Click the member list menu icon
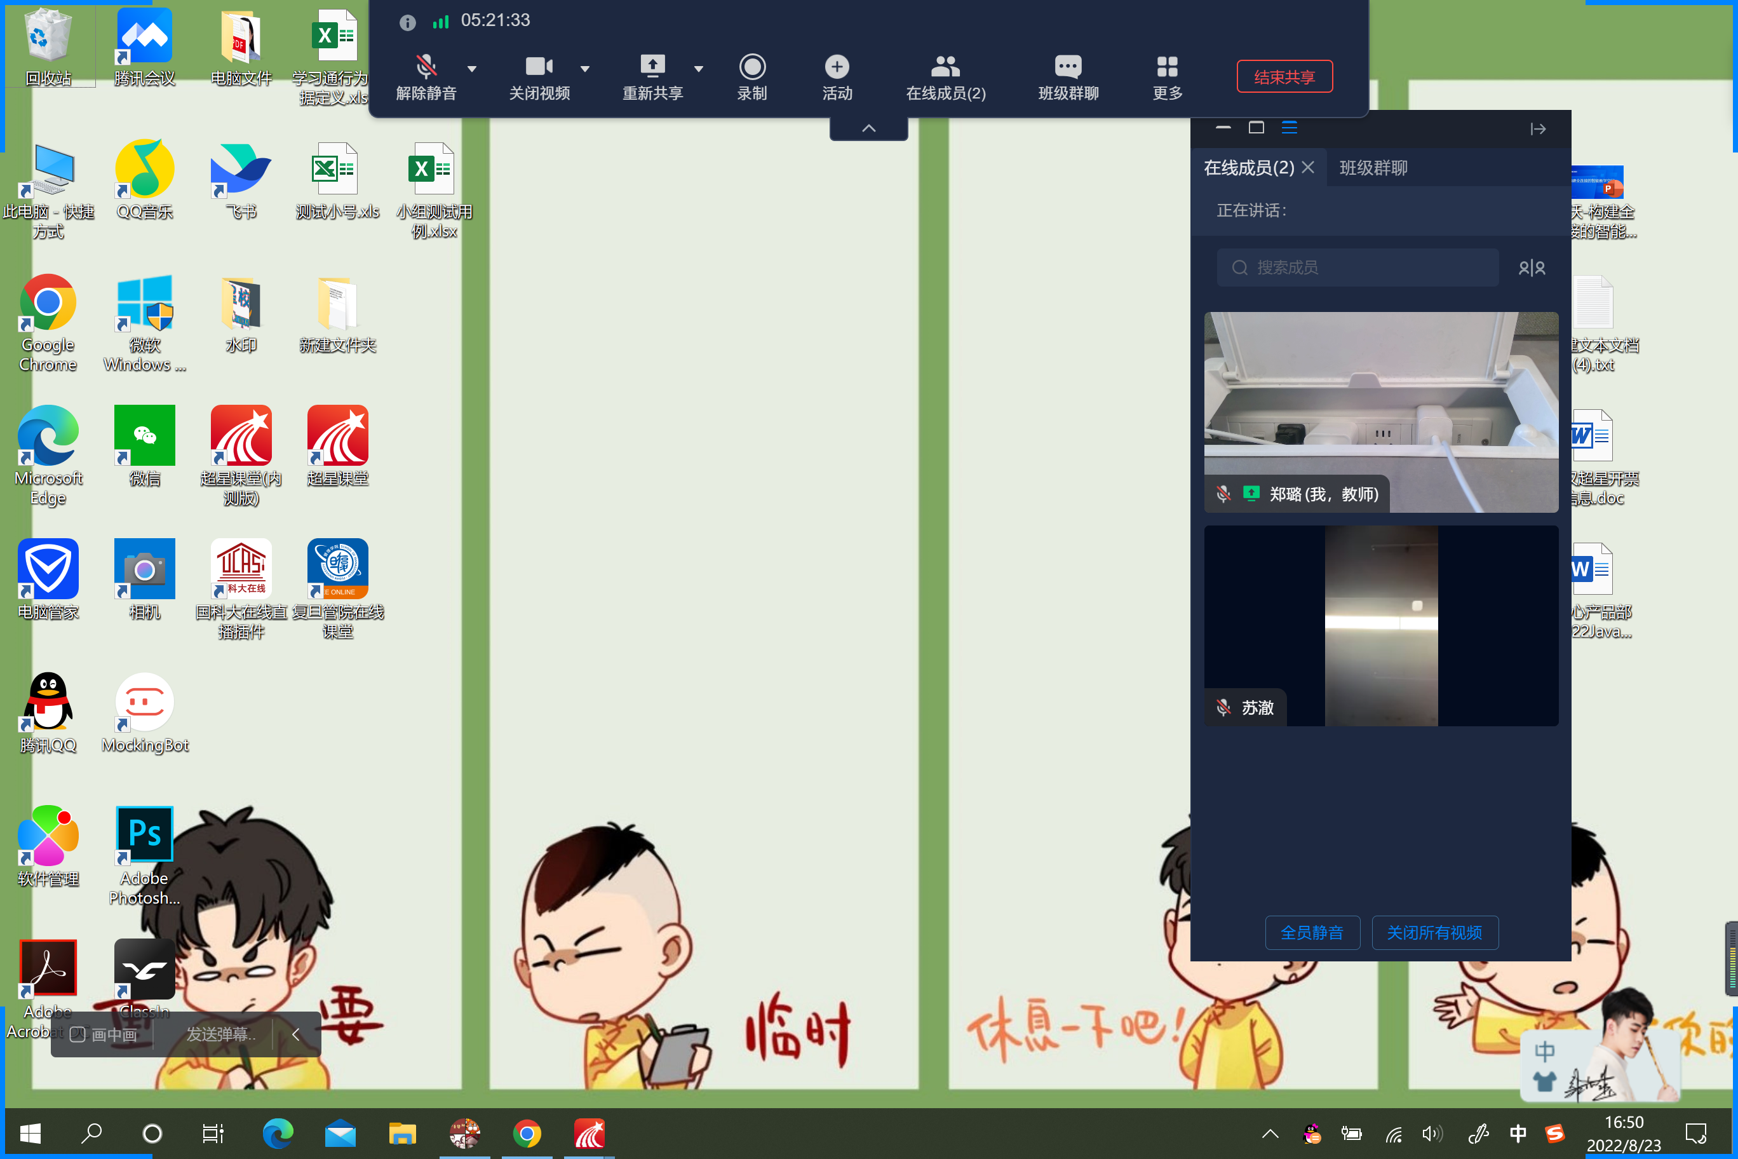The width and height of the screenshot is (1738, 1159). [x=1289, y=128]
